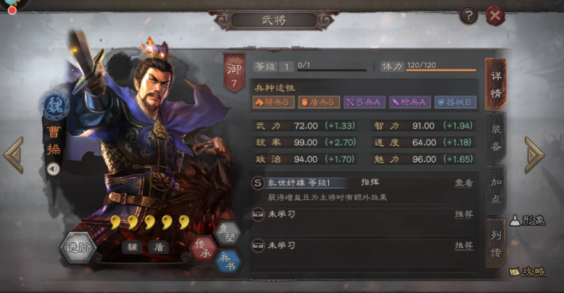
Task: Open the blue 兵书 hexagon
Action: (x=228, y=262)
